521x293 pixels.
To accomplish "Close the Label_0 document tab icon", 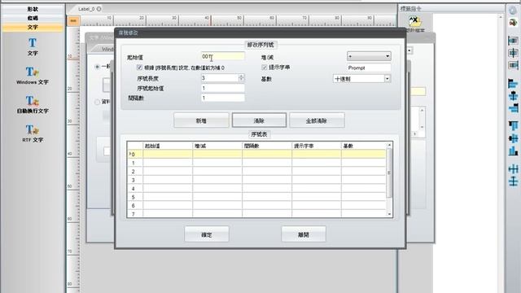I will (x=99, y=9).
